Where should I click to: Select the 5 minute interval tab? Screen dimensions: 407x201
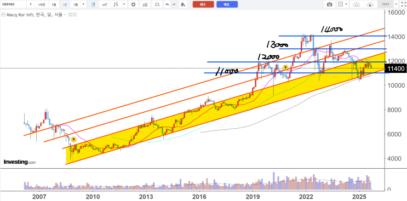(x=31, y=4)
